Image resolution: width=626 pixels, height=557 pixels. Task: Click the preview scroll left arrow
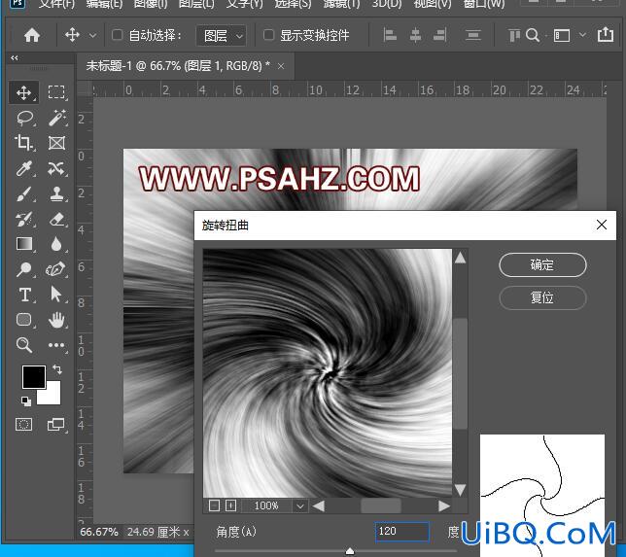click(x=319, y=505)
